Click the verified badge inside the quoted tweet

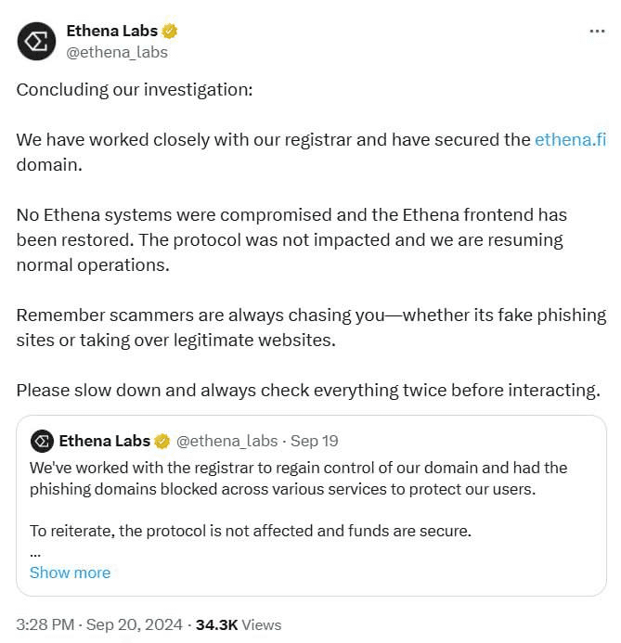point(162,442)
